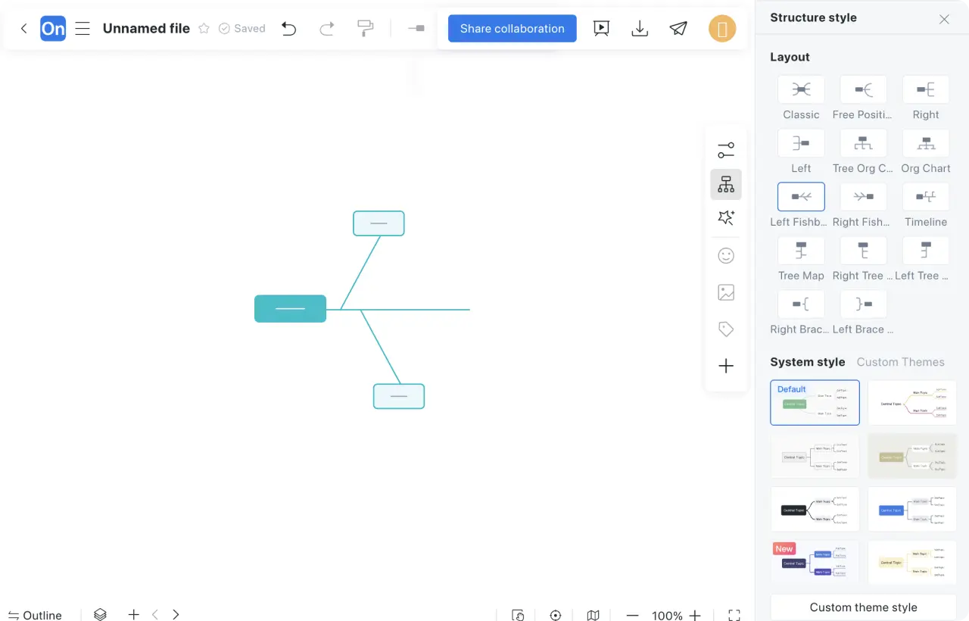Click the undo arrow icon
Screen dimensions: 969x621
point(288,29)
